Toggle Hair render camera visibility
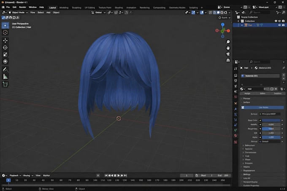The image size is (287, 191). (x=283, y=25)
